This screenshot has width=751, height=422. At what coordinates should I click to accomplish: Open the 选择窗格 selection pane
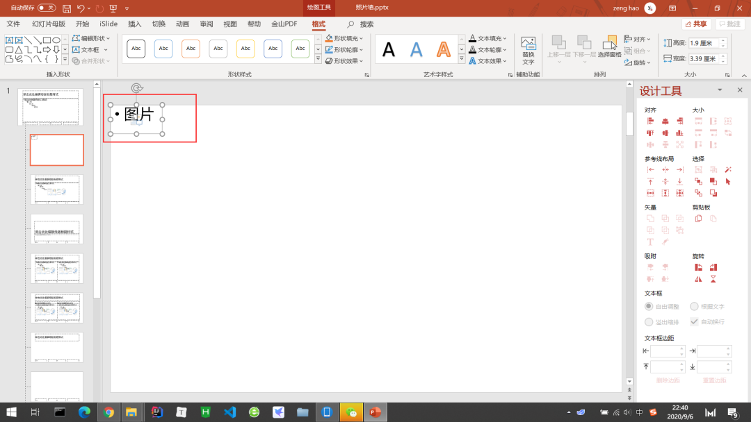coord(609,47)
